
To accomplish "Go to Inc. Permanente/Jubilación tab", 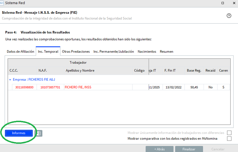I will tap(114, 51).
